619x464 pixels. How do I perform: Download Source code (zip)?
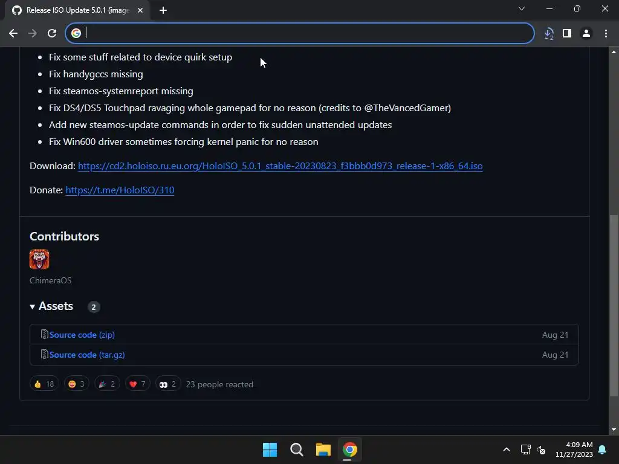click(x=82, y=335)
